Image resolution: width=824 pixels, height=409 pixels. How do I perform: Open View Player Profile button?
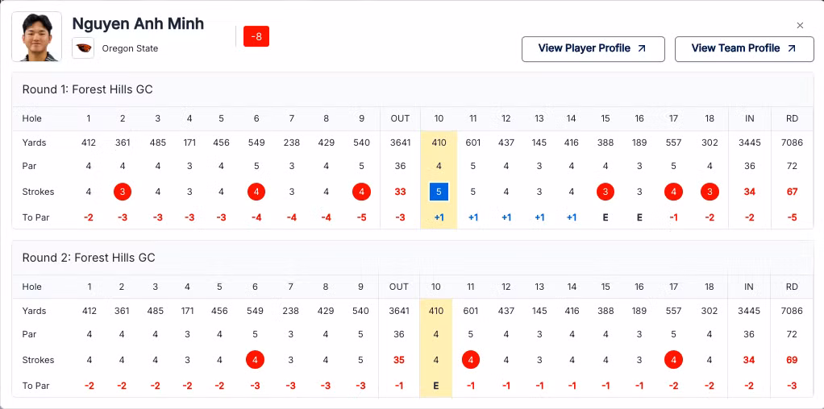pyautogui.click(x=593, y=48)
